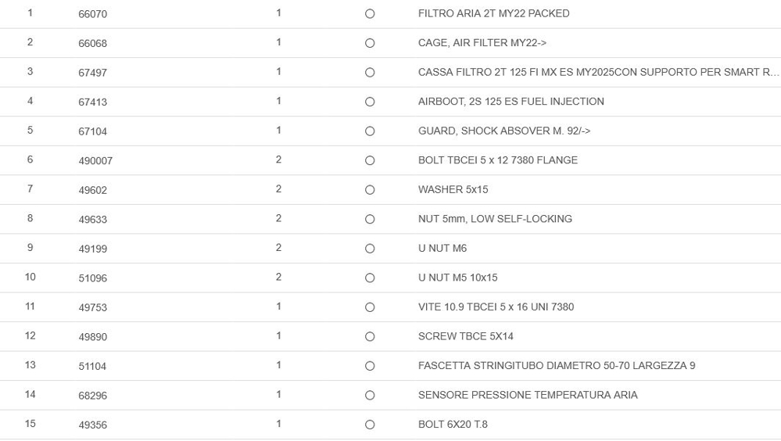This screenshot has height=441, width=781.
Task: Choose the radio circle in the CASSA FILTRO row
Action: pyautogui.click(x=370, y=73)
